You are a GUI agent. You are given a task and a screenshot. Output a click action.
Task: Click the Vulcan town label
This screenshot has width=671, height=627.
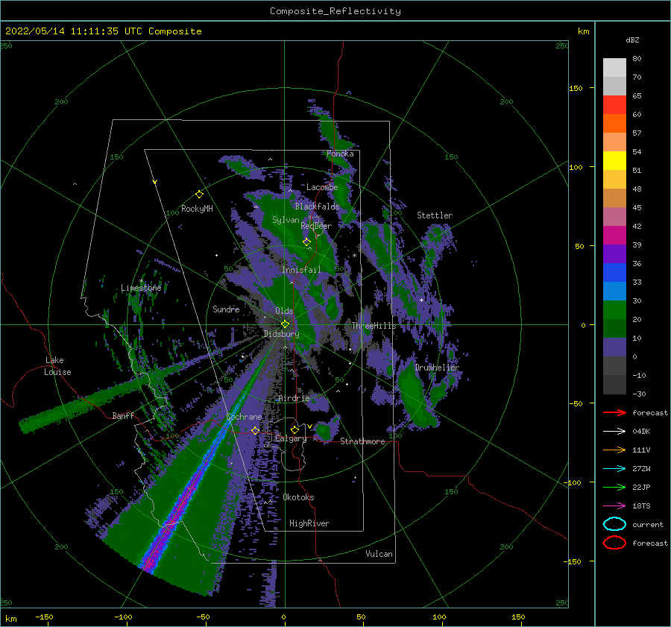click(379, 554)
